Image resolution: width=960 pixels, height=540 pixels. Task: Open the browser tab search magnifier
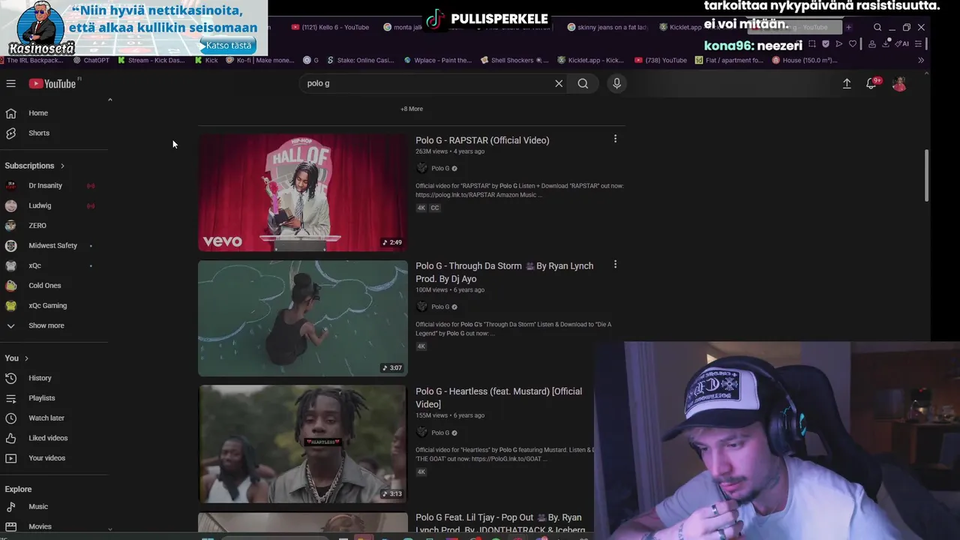coord(877,27)
